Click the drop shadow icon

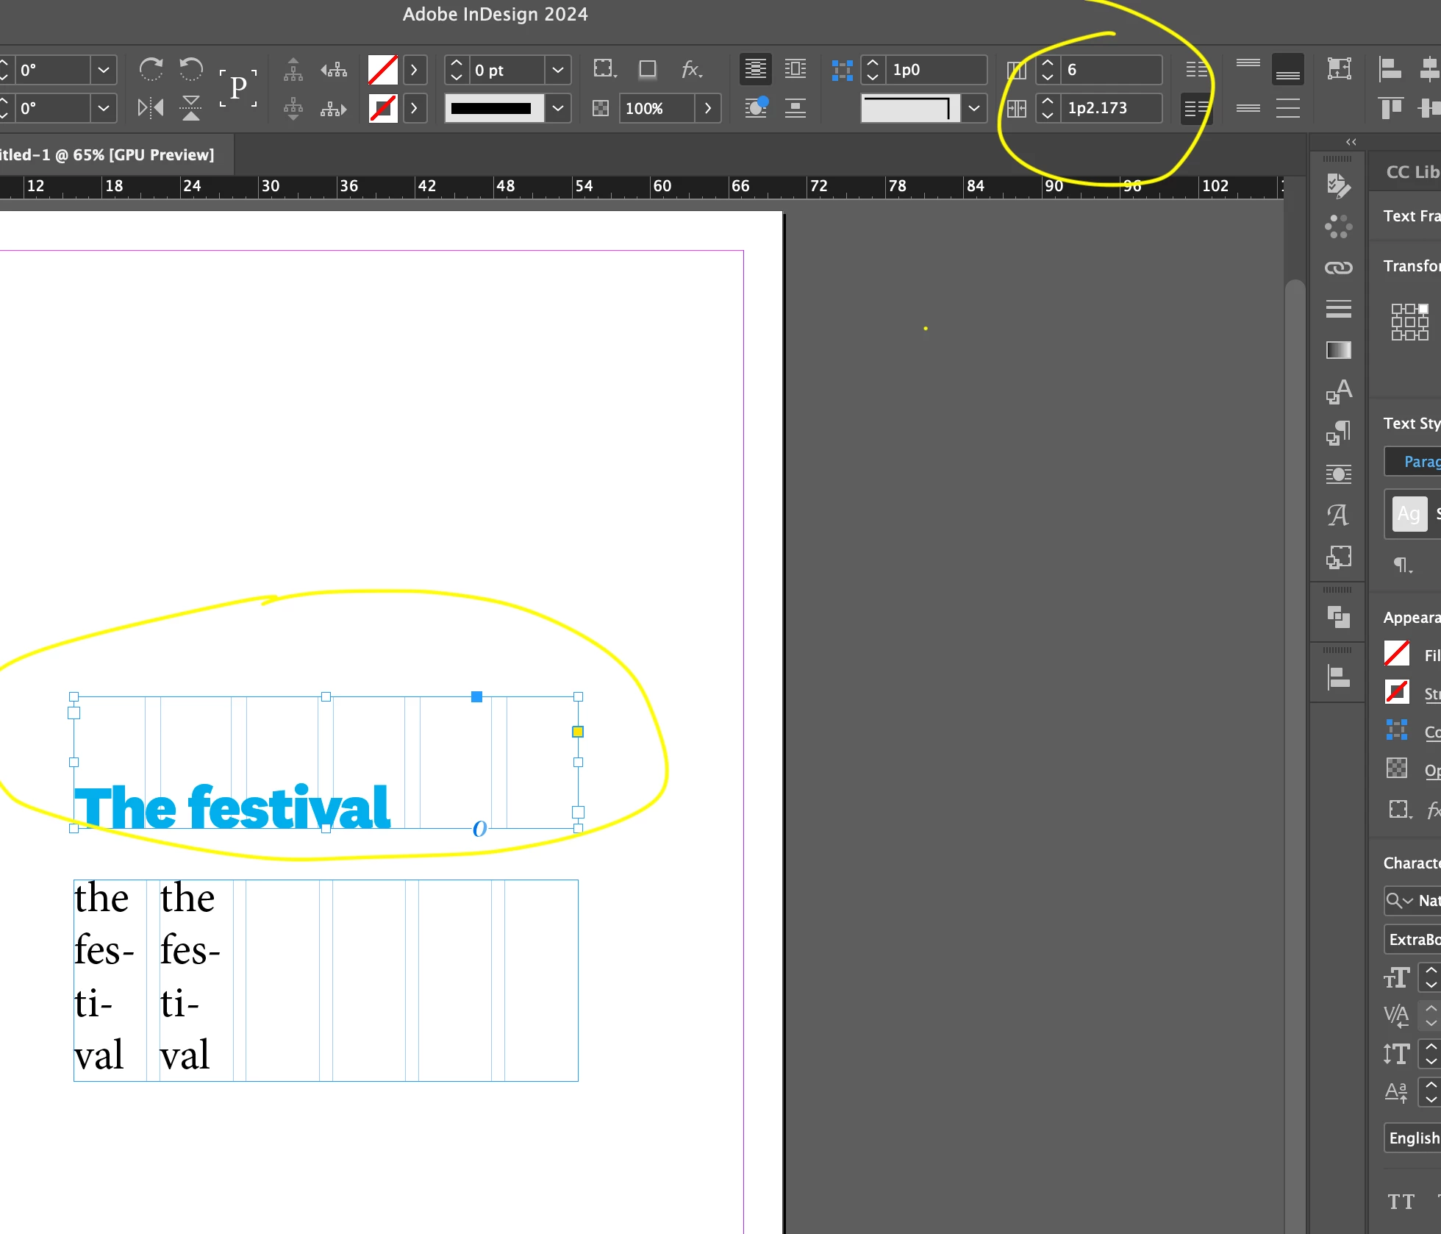click(648, 69)
